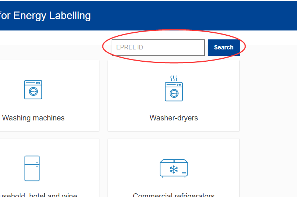The width and height of the screenshot is (297, 197).
Task: Click the drum of the washing machine icon
Action: coord(33,92)
